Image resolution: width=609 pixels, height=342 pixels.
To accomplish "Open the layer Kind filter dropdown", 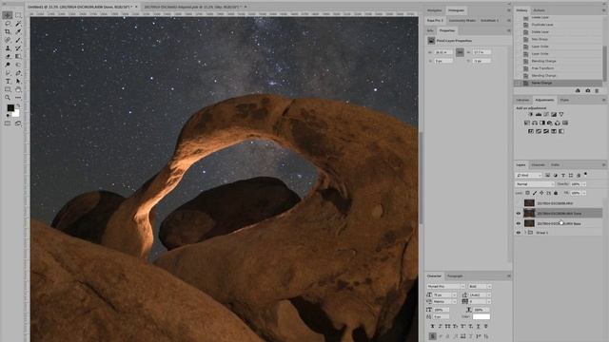I will (x=529, y=175).
